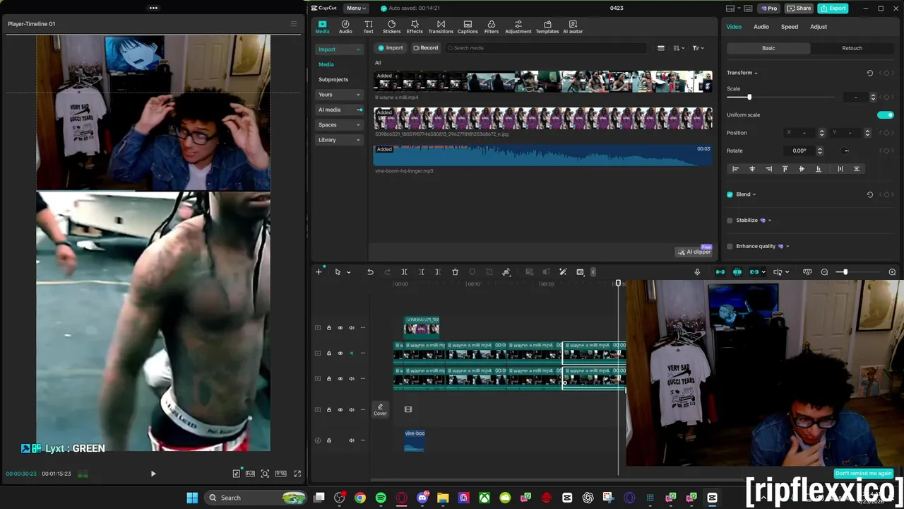The height and width of the screenshot is (509, 904).
Task: Toggle the Uniform scale switch
Action: point(885,115)
